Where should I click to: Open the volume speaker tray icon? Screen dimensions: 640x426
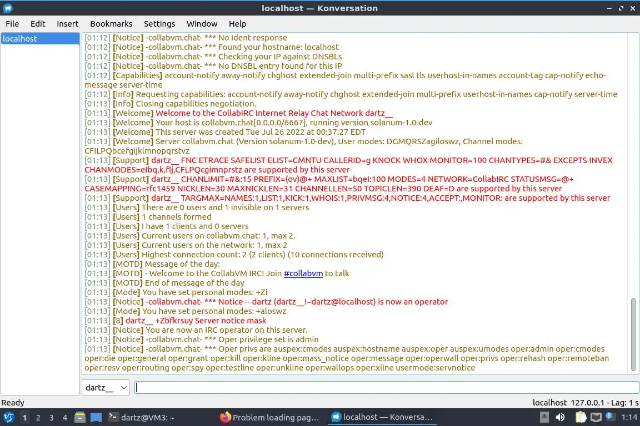(561, 417)
